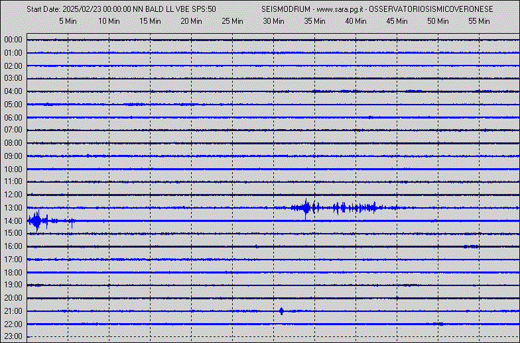Click the 55 Min column header
The image size is (520, 343).
click(x=479, y=21)
